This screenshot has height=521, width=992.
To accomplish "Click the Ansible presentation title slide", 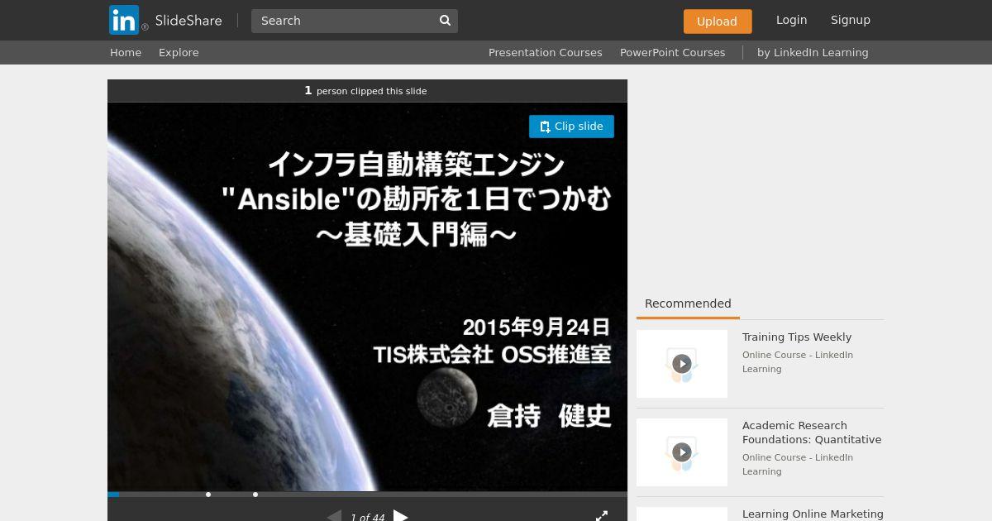I will click(x=367, y=297).
